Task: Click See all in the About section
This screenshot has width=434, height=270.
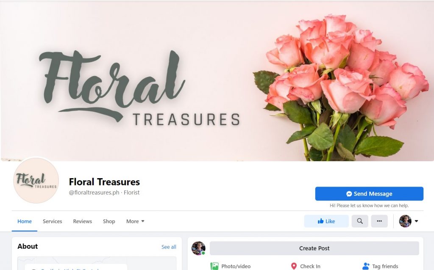Action: [x=169, y=247]
